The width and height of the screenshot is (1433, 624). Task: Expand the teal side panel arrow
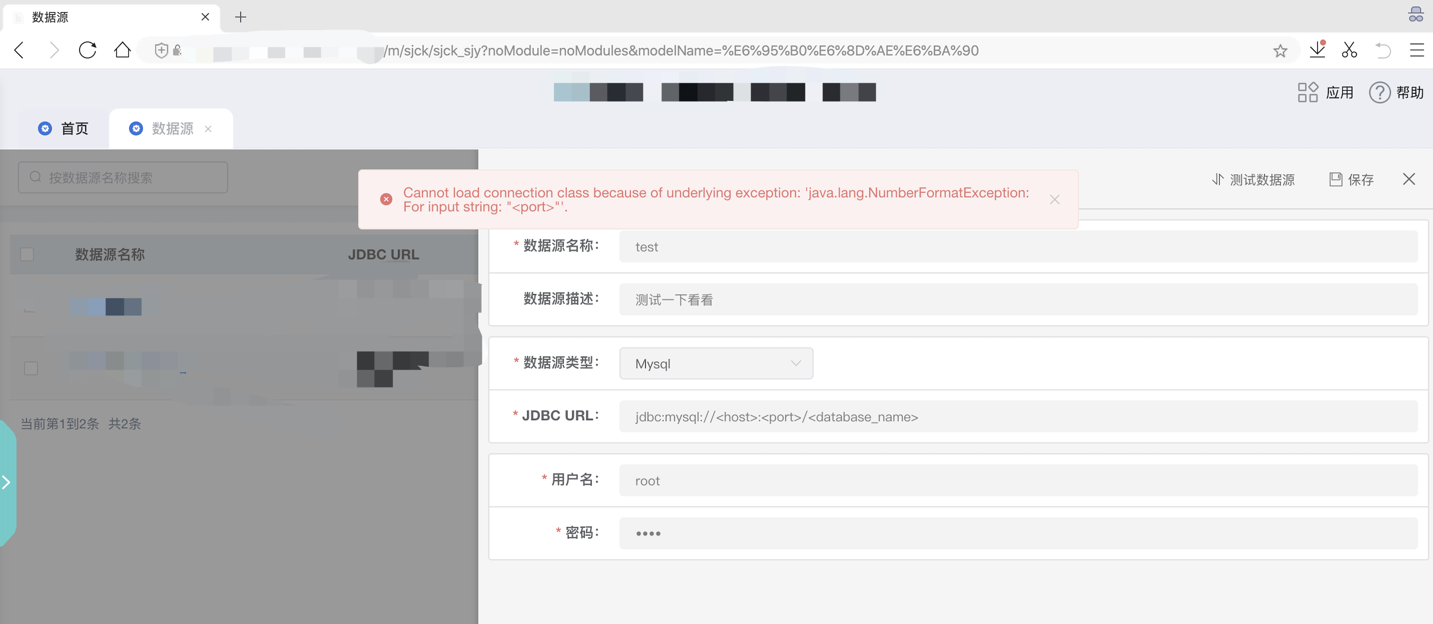(x=7, y=482)
